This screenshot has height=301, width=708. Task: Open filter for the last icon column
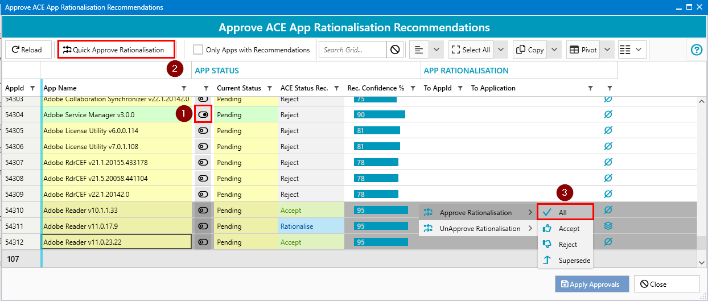pos(610,88)
